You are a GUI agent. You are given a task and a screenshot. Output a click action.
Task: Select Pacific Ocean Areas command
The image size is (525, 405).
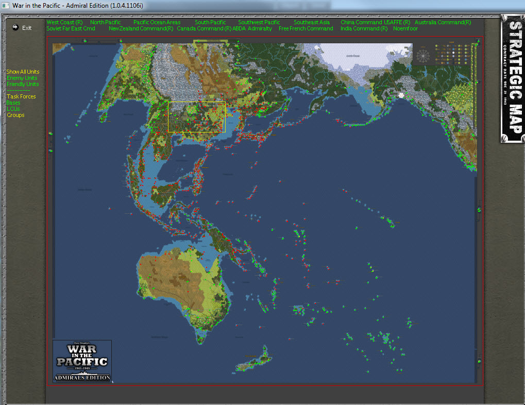[157, 22]
